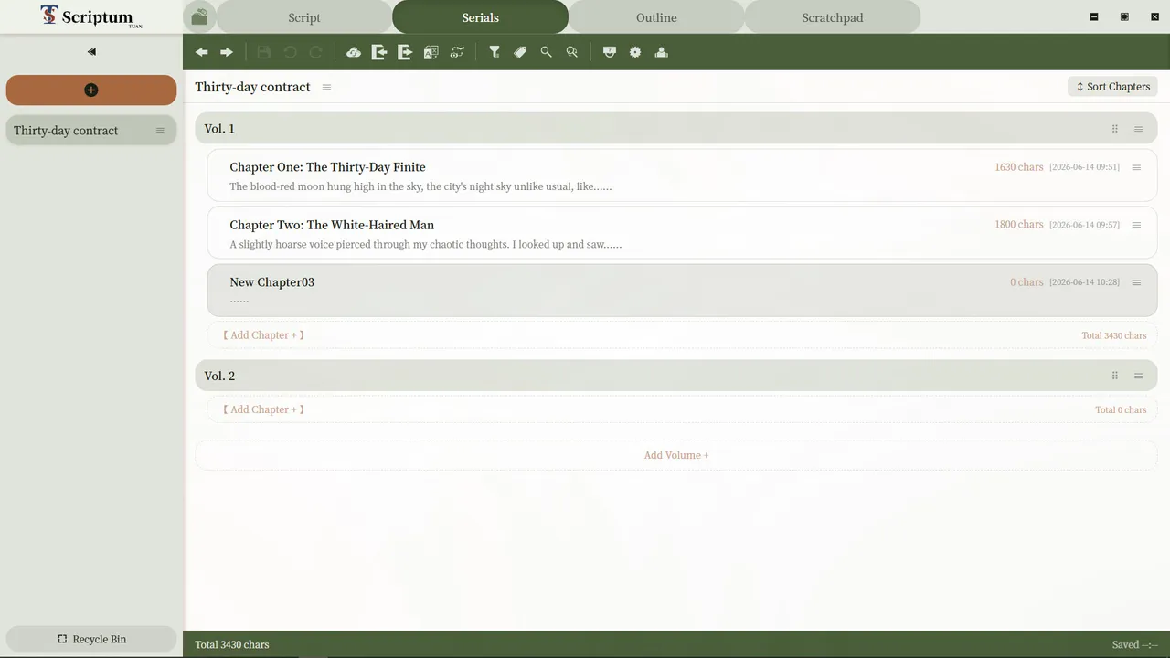The height and width of the screenshot is (658, 1170).
Task: Open the find and replace icon
Action: pos(572,52)
